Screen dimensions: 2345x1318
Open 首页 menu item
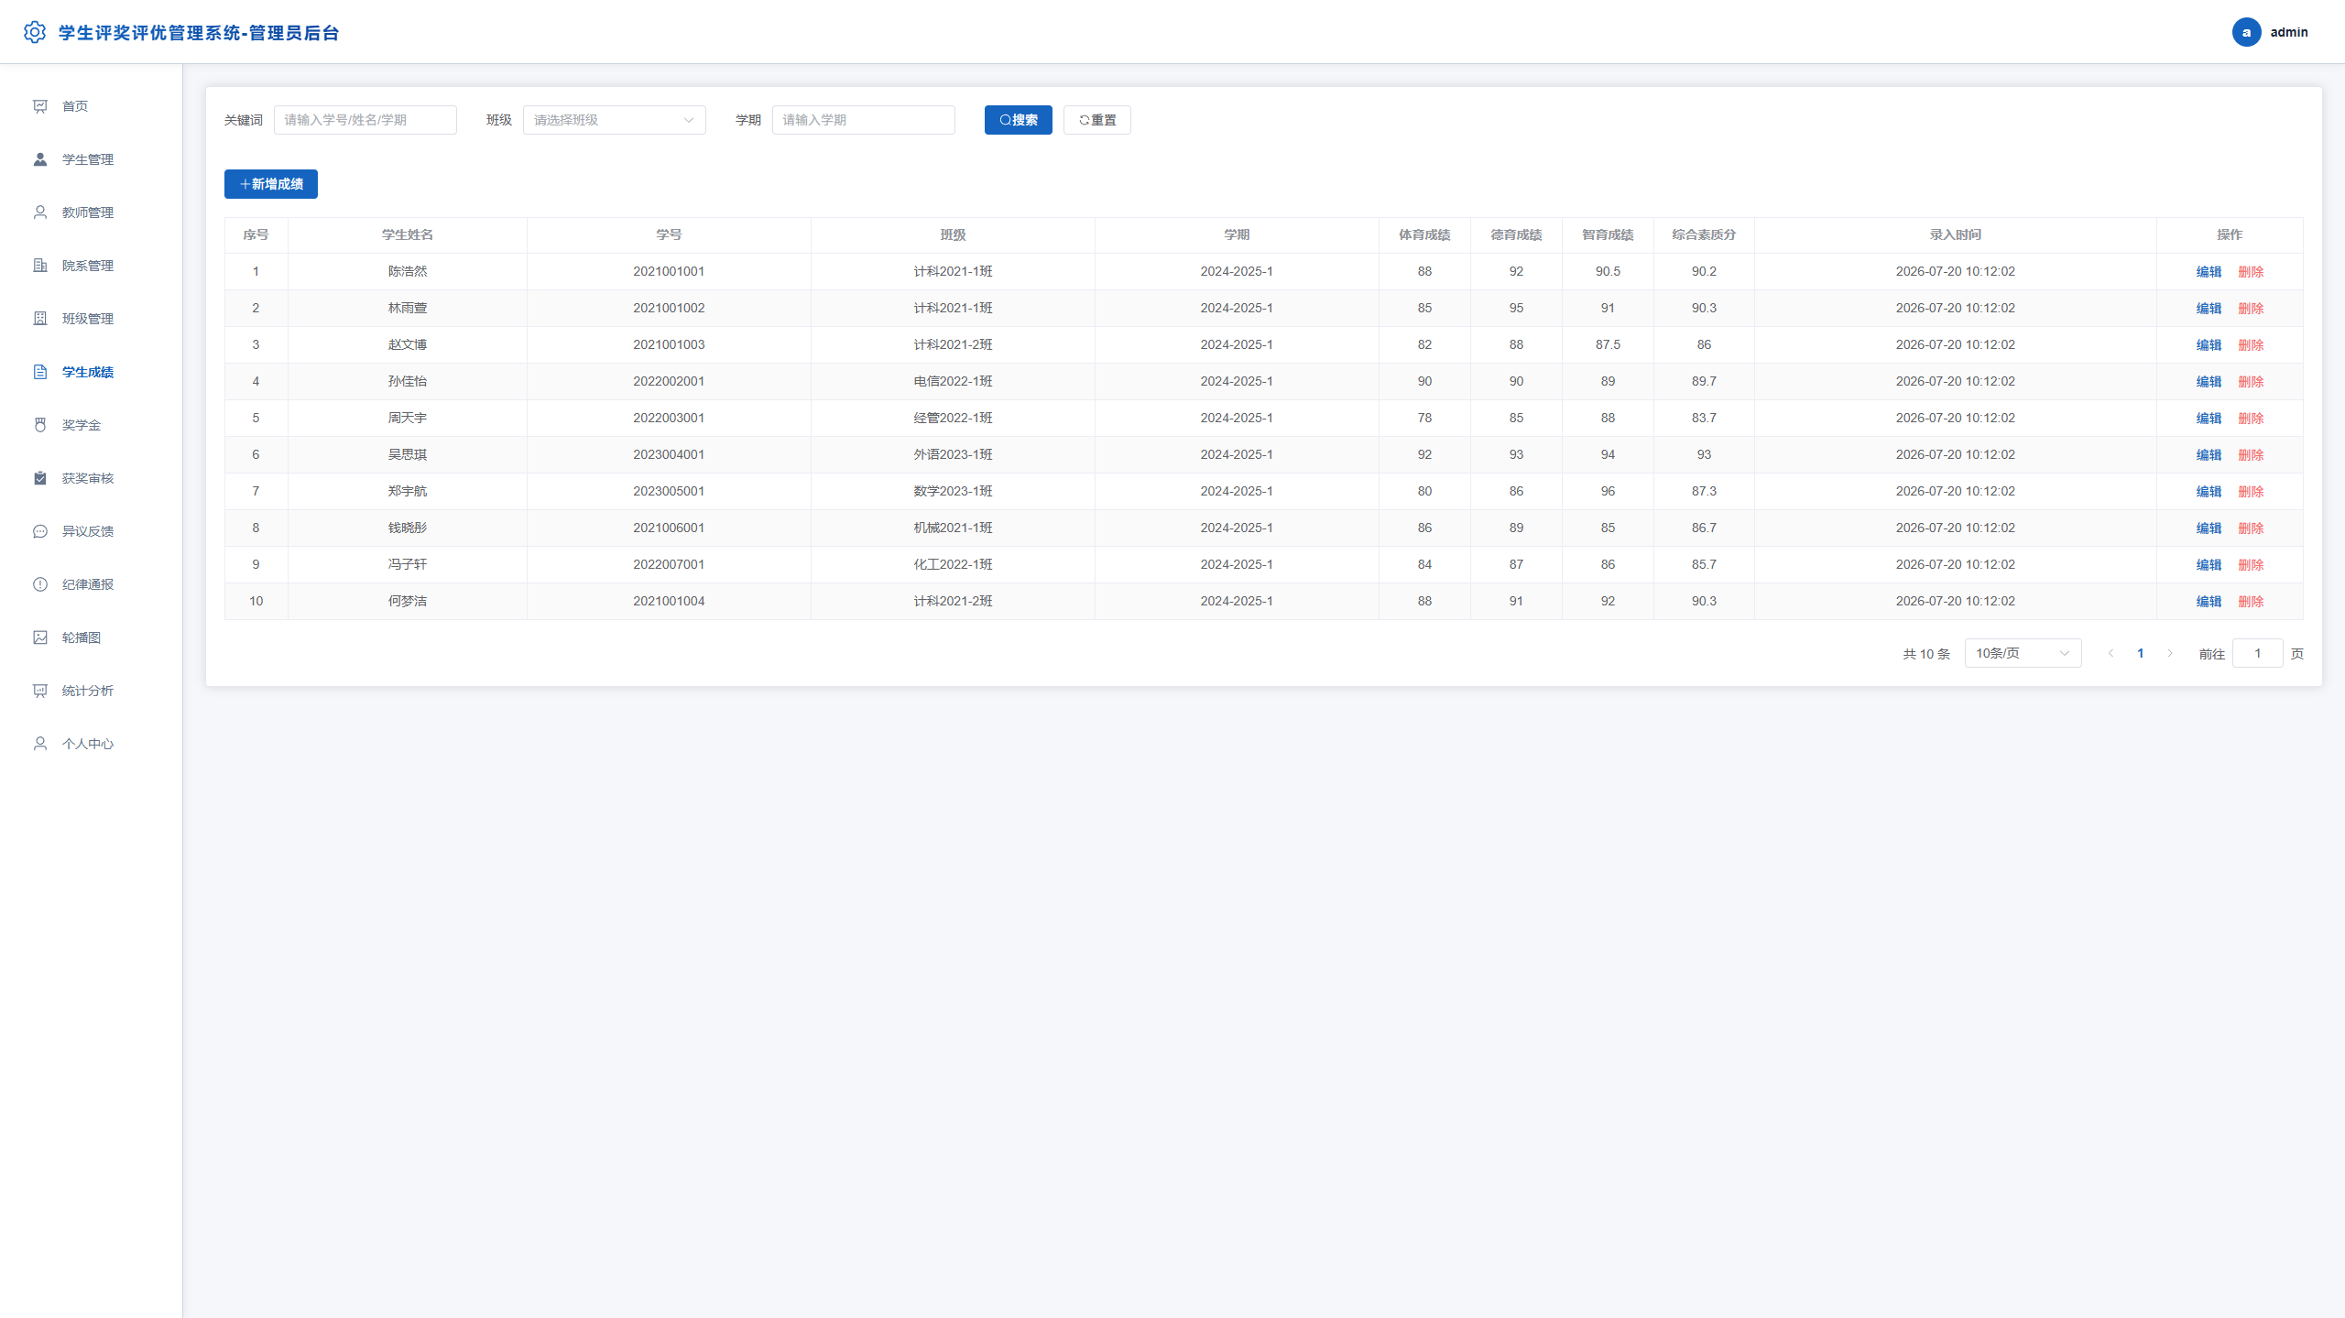[91, 106]
